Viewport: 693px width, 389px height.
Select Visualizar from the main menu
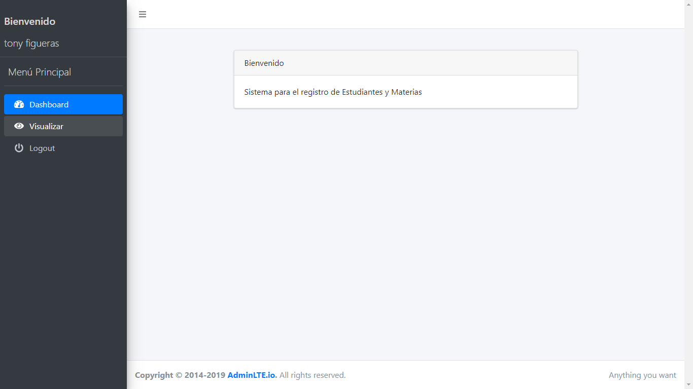47,126
